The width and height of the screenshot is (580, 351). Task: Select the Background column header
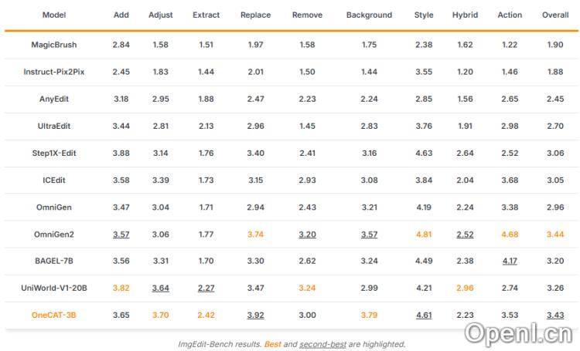tap(369, 15)
